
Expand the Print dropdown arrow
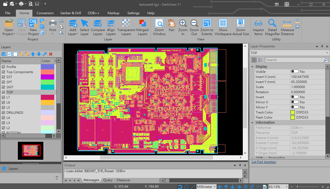[x=53, y=34]
